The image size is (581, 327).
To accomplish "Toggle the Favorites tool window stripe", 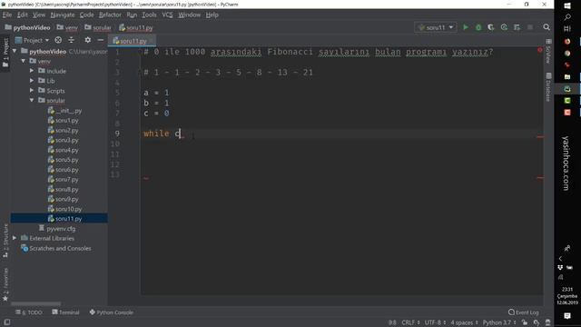I will tap(5, 284).
